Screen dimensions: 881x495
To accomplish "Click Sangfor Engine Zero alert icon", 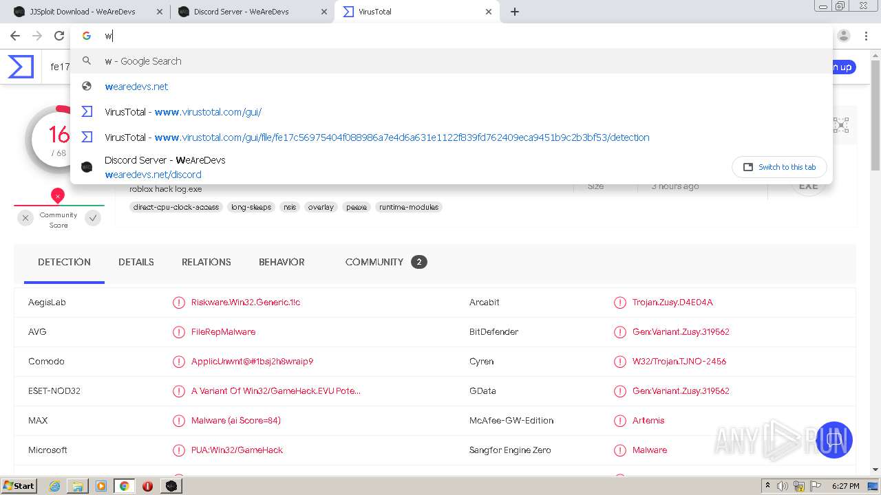I will [x=620, y=450].
